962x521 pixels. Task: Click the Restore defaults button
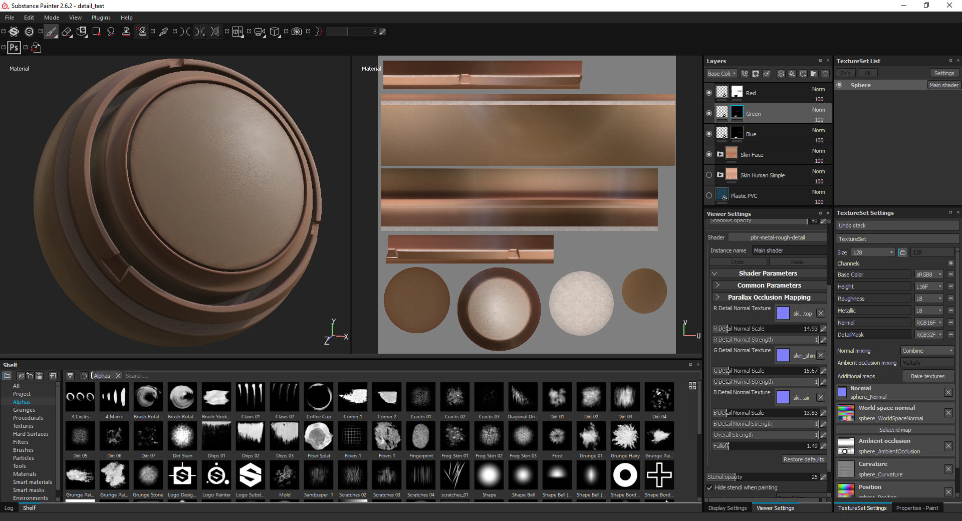click(x=804, y=459)
